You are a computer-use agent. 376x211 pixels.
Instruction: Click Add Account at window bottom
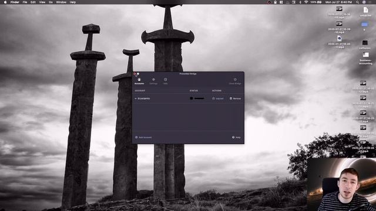pyautogui.click(x=143, y=137)
